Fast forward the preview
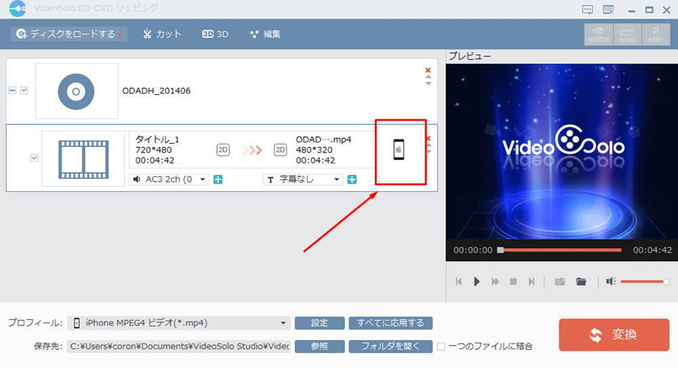 [495, 281]
